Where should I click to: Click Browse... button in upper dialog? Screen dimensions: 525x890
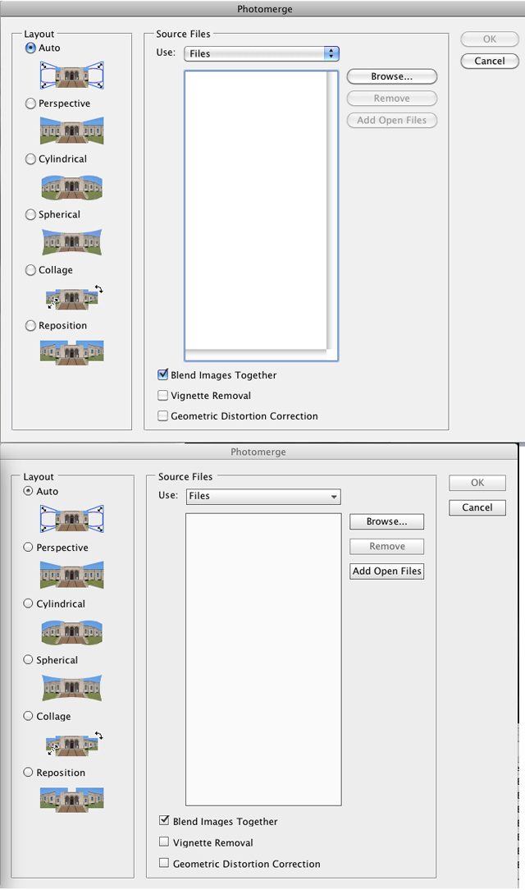(x=392, y=76)
